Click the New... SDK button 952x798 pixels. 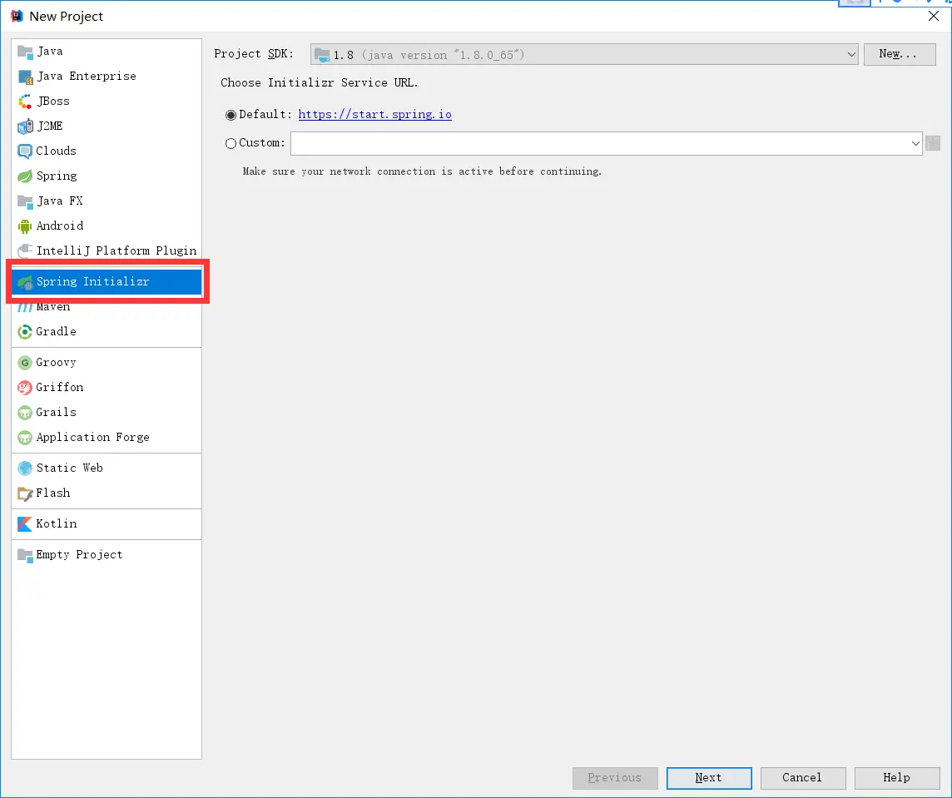coord(900,54)
